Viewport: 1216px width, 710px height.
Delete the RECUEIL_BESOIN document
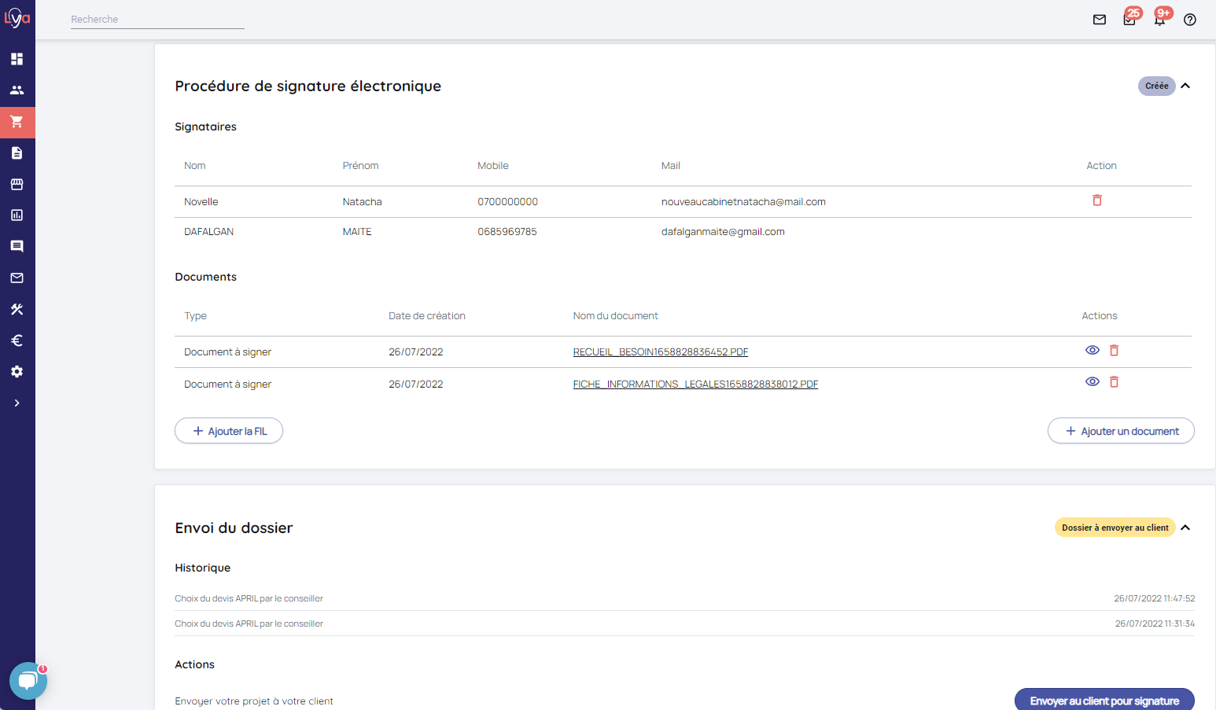click(x=1114, y=351)
